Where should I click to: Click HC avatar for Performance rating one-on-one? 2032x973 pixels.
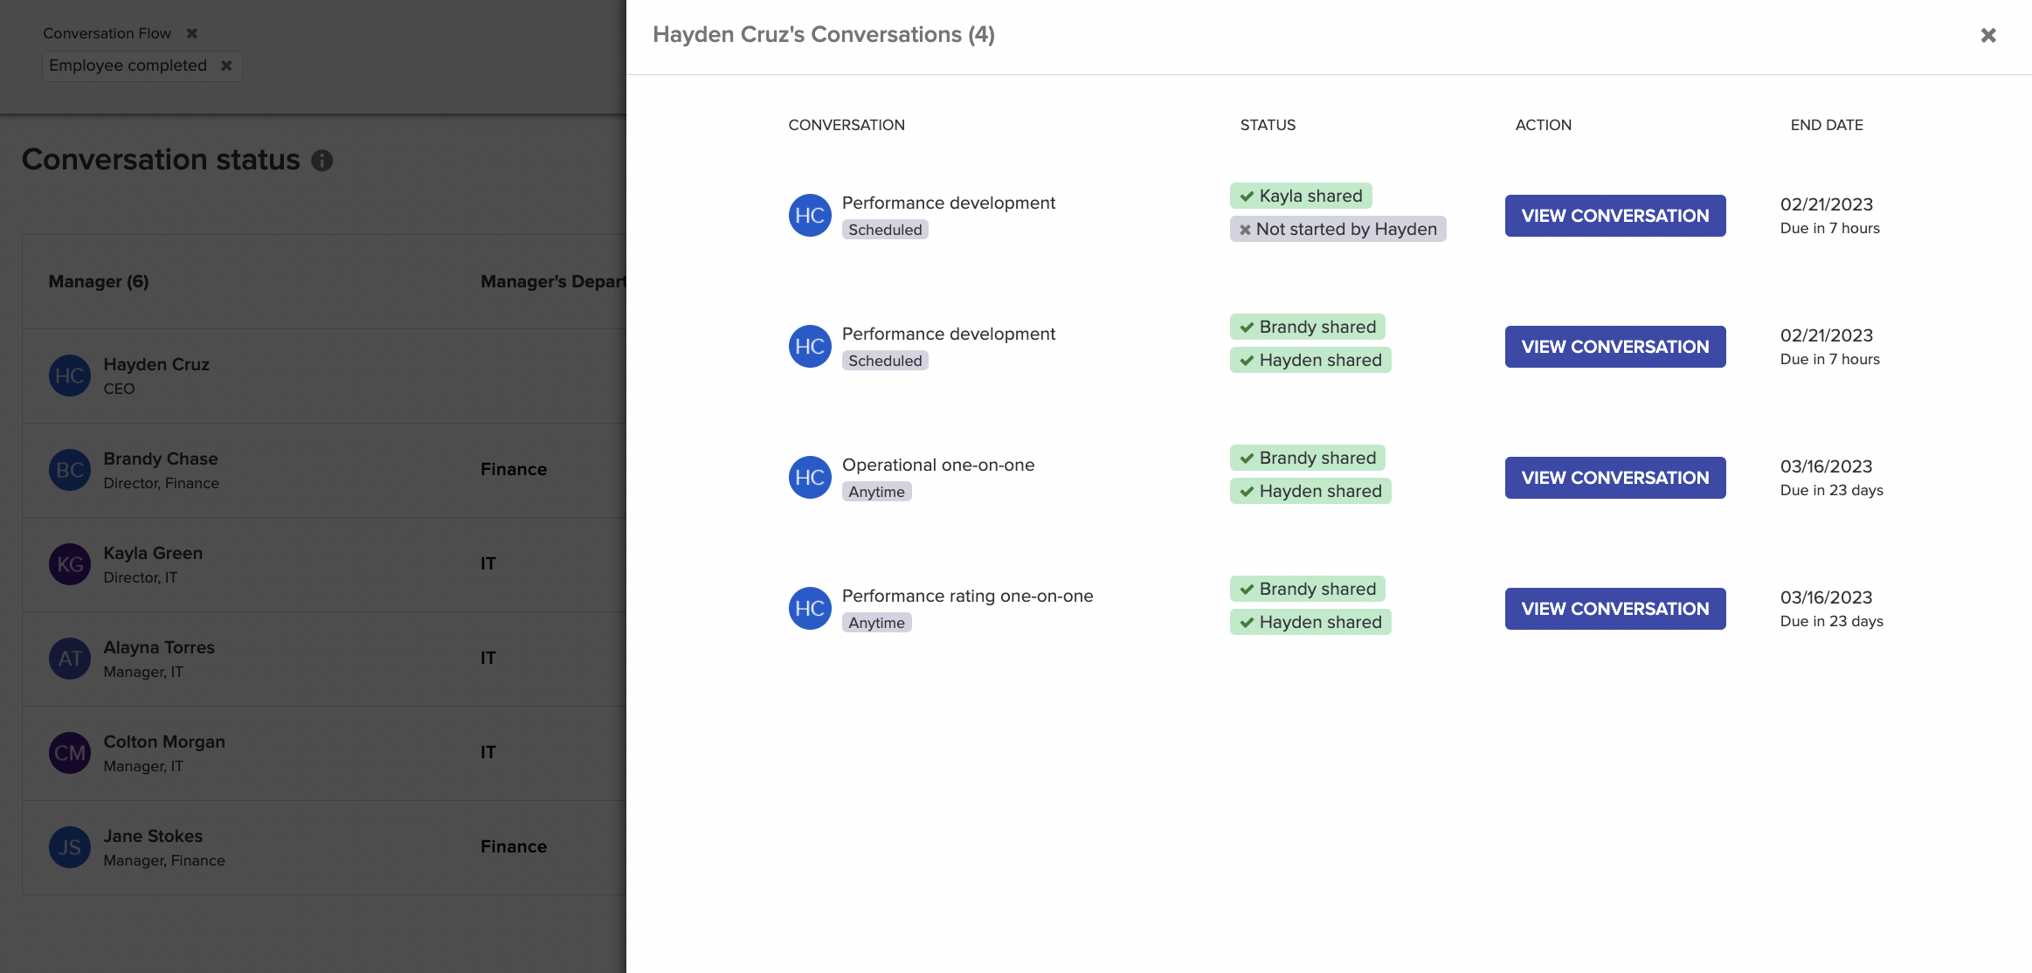tap(810, 609)
